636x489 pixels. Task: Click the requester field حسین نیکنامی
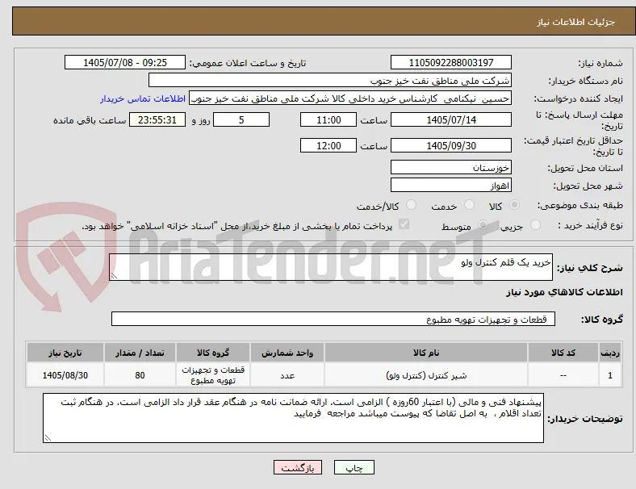click(350, 98)
